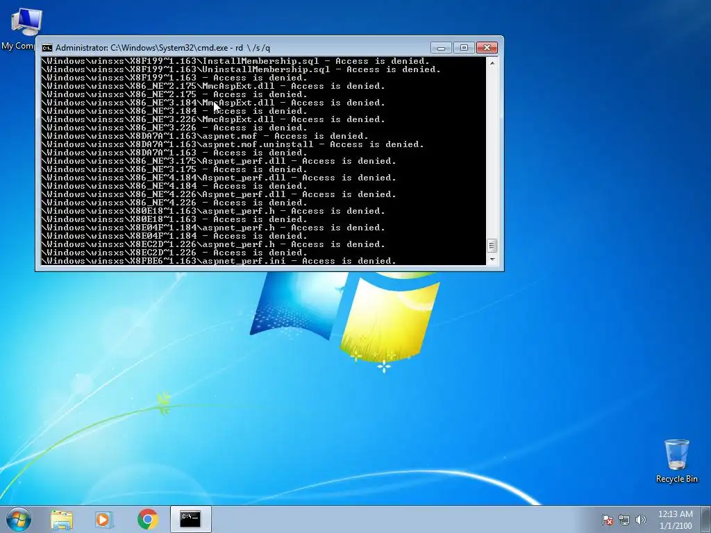Click the Show Desktop strip on the taskbar
The image size is (711, 533).
tap(707, 519)
